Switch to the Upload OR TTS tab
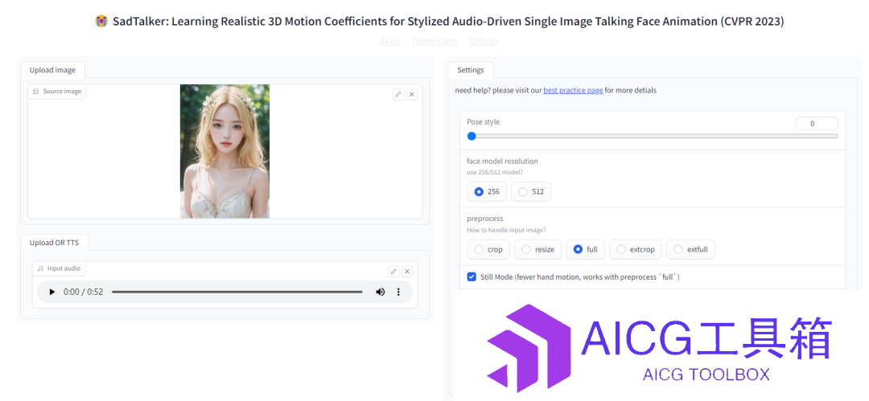The width and height of the screenshot is (869, 401). click(x=54, y=243)
